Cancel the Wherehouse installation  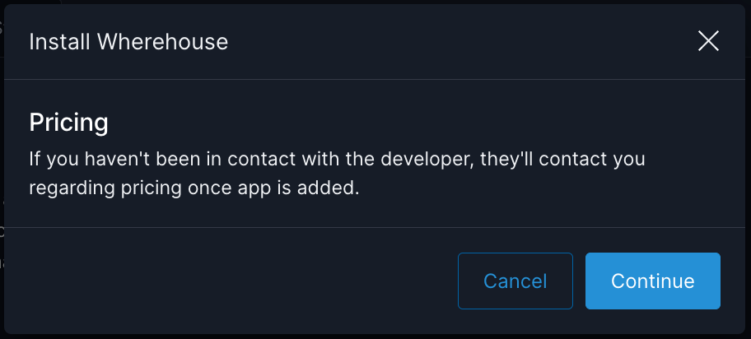pyautogui.click(x=515, y=281)
